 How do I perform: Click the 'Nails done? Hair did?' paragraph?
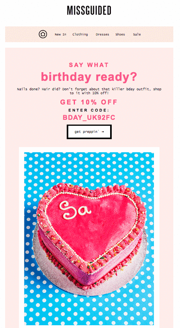[89, 91]
